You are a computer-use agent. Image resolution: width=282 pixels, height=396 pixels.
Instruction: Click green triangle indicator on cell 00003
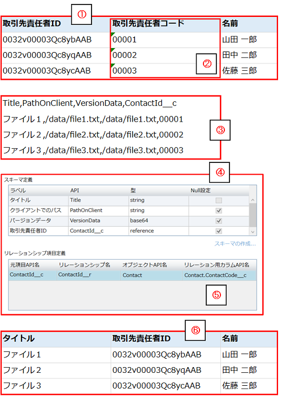[x=113, y=66]
